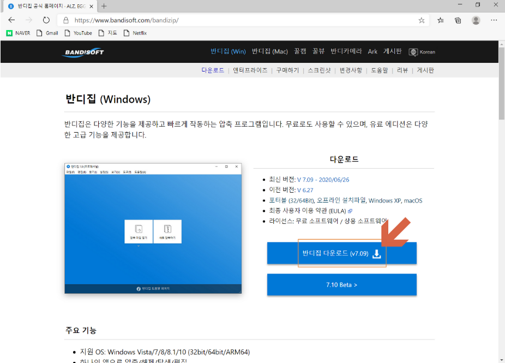Open the user profile icon

click(x=476, y=20)
